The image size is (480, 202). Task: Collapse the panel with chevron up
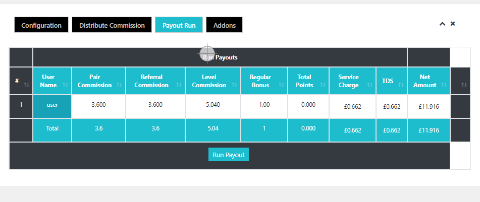(442, 24)
